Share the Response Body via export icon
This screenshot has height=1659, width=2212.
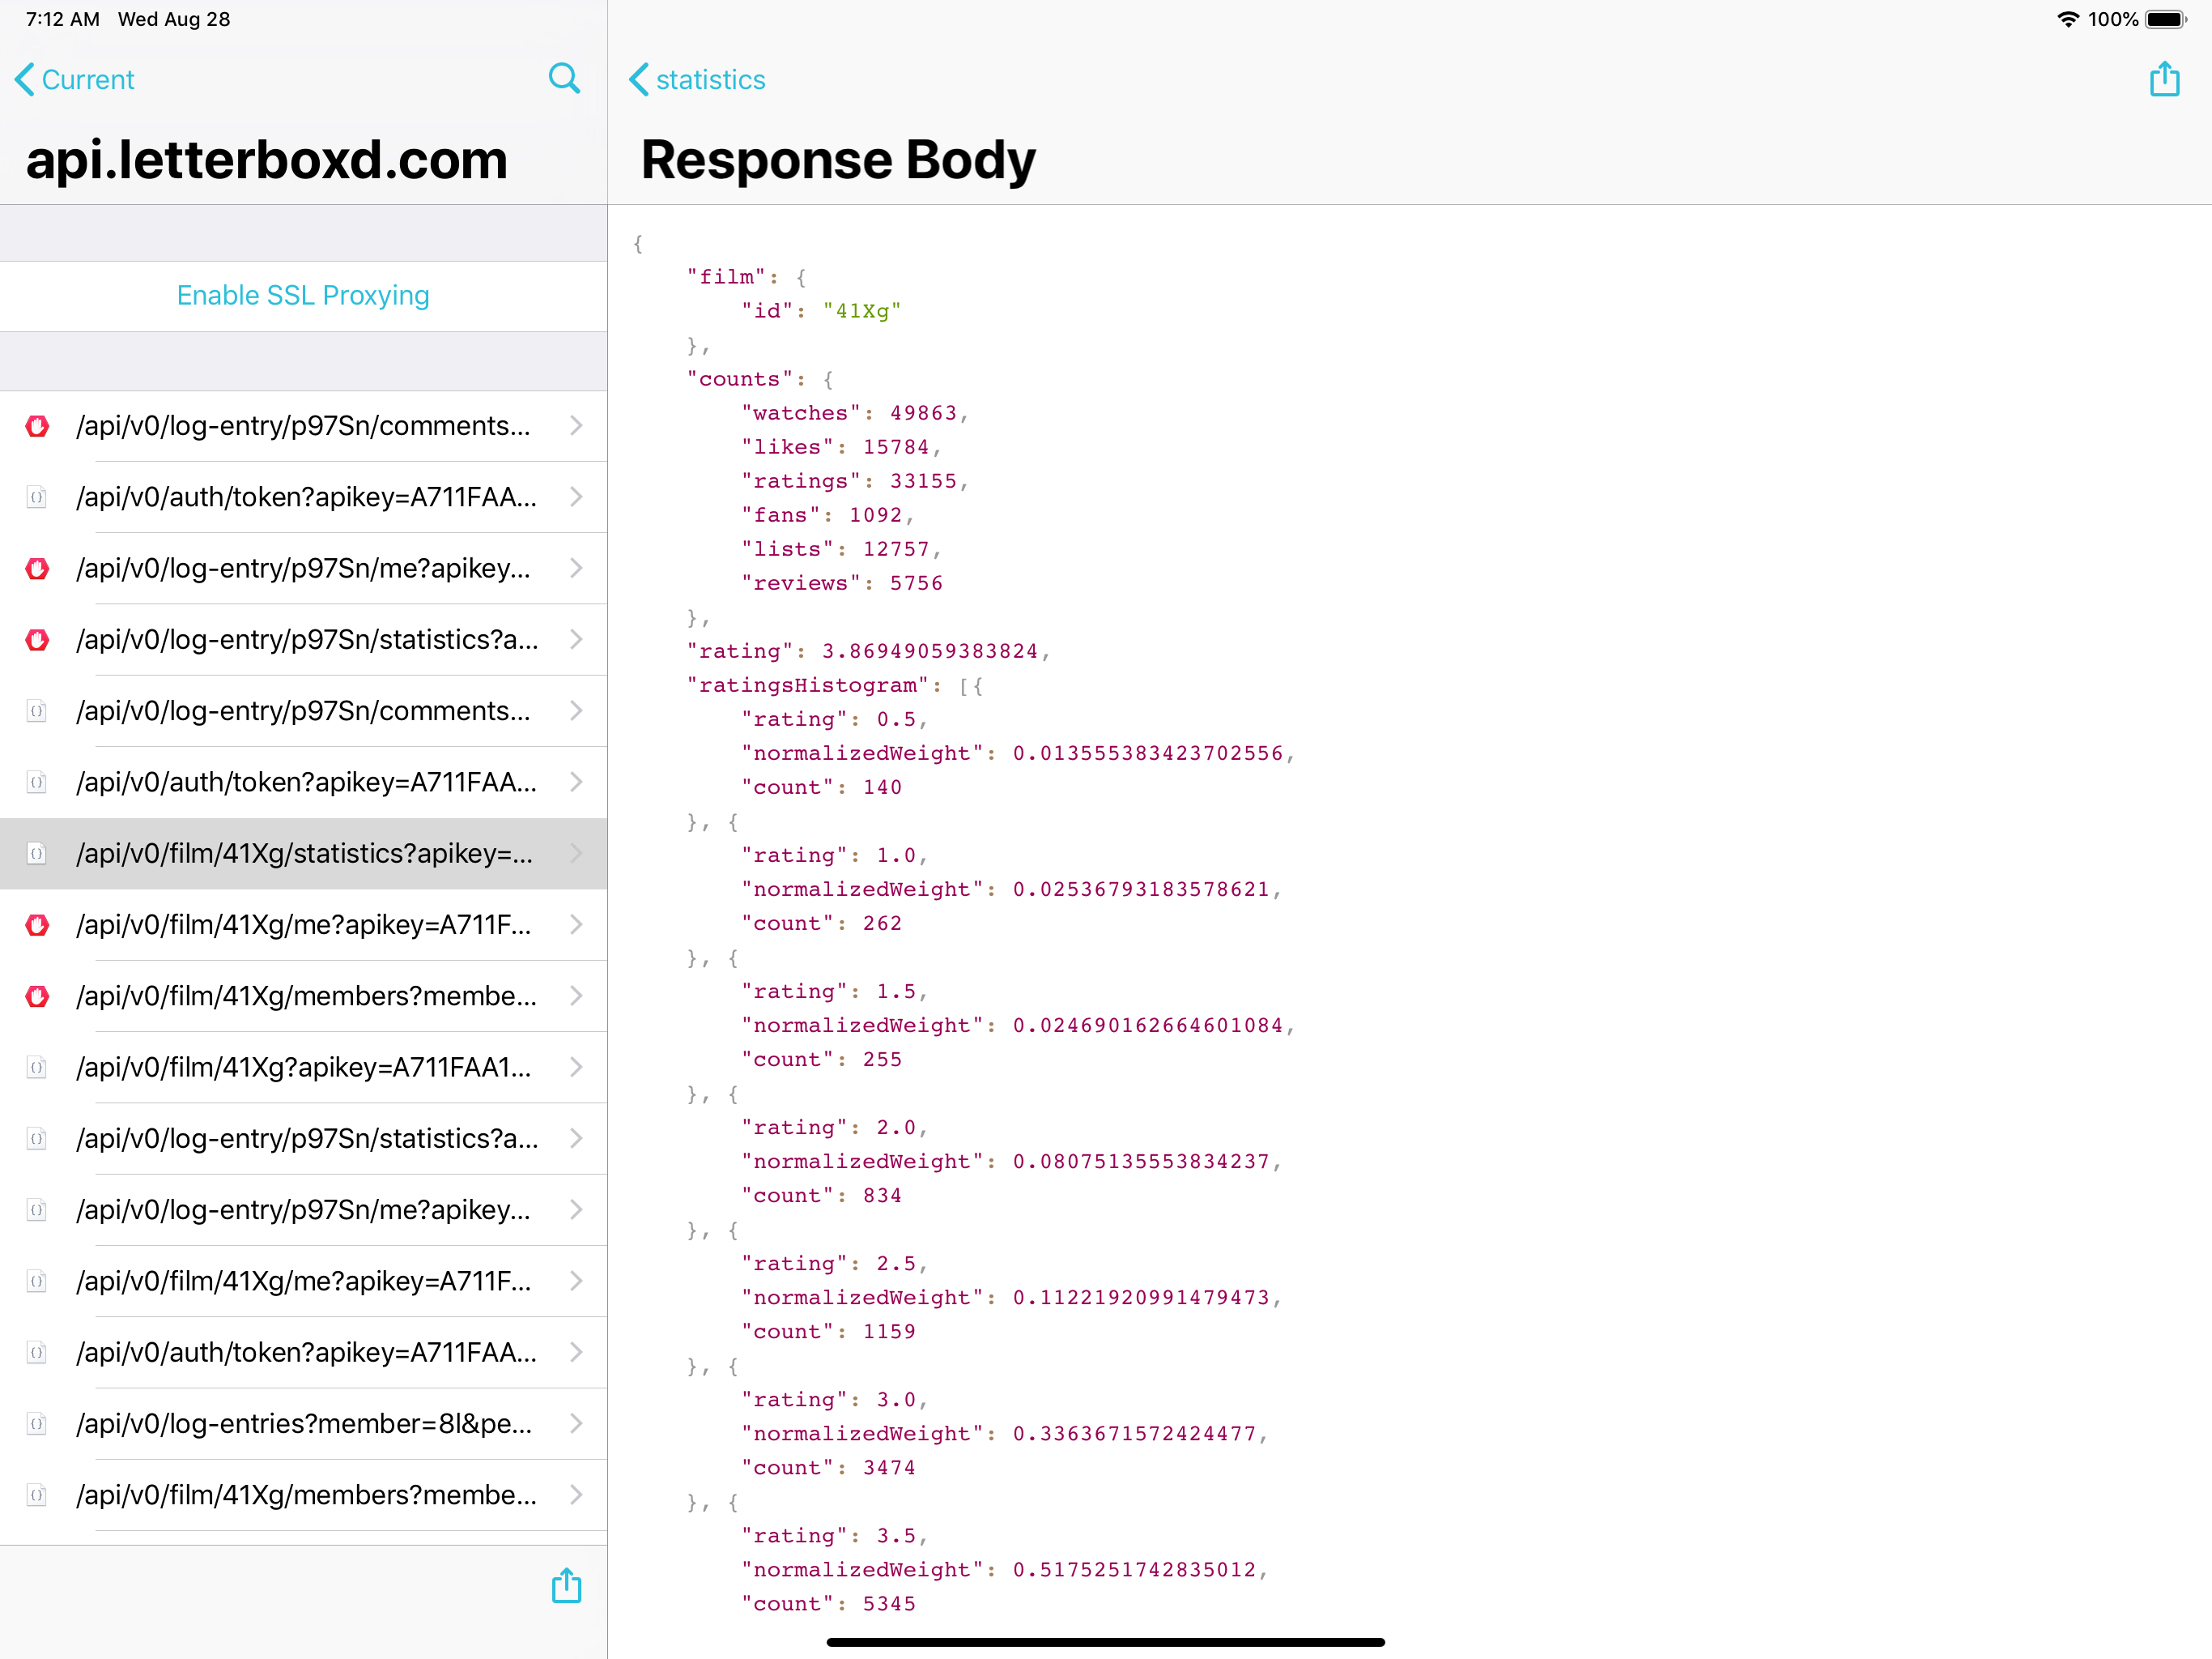[x=2164, y=78]
